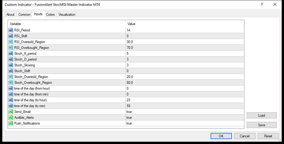Open the About tab
This screenshot has width=284, height=144.
(x=10, y=14)
